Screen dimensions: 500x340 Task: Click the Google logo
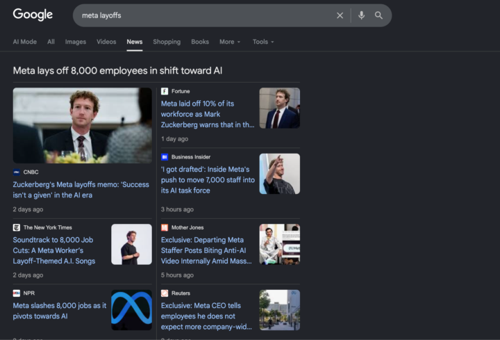33,15
